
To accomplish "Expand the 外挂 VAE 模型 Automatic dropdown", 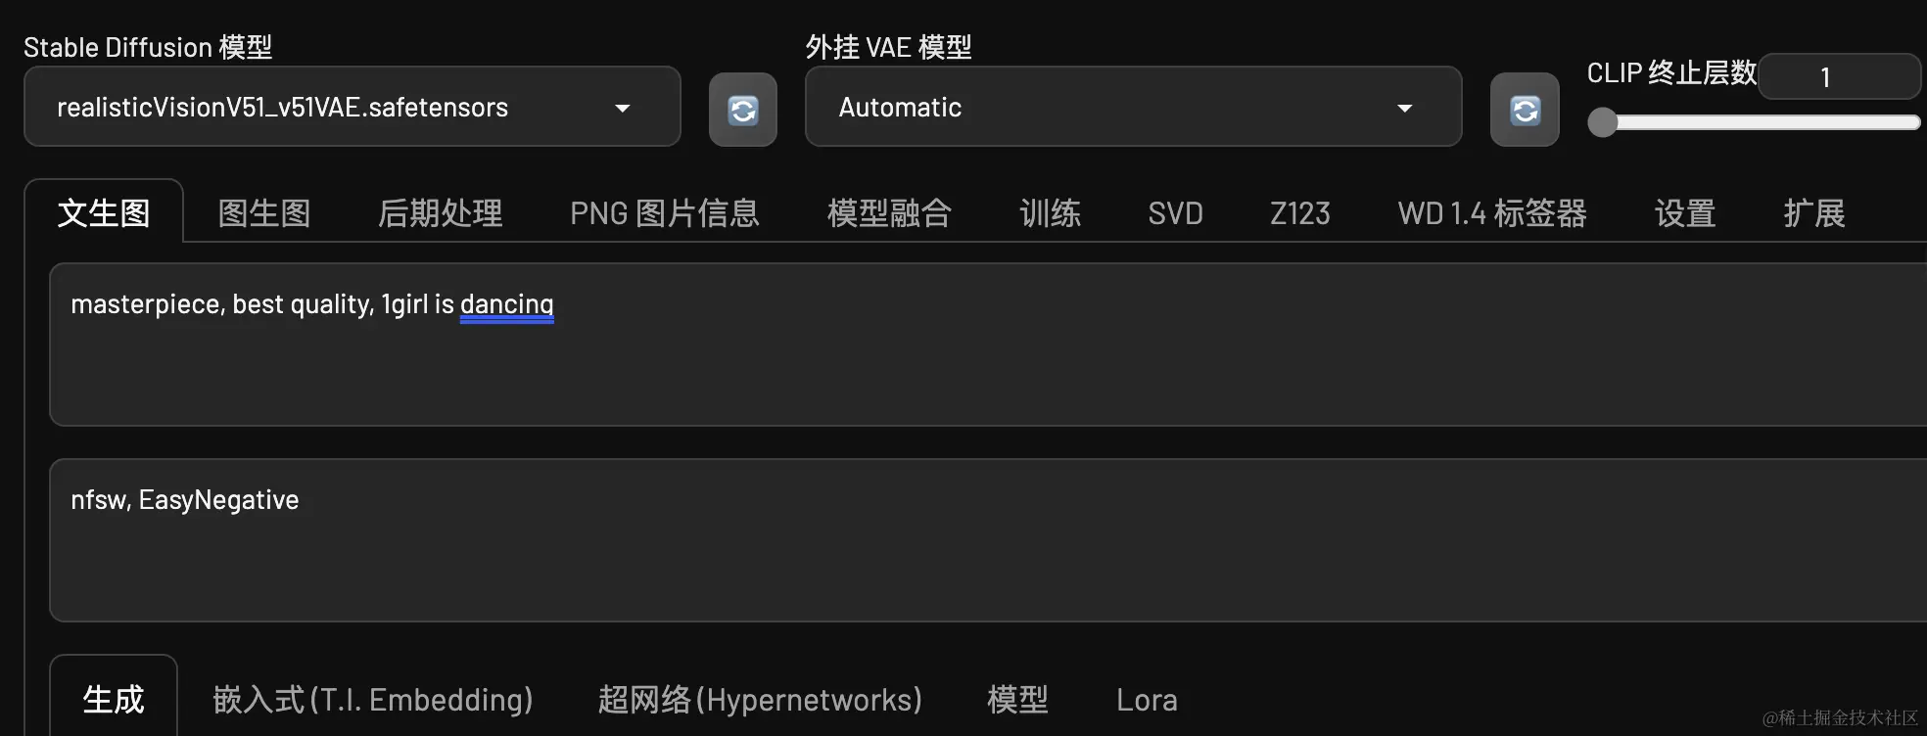I will [1133, 107].
